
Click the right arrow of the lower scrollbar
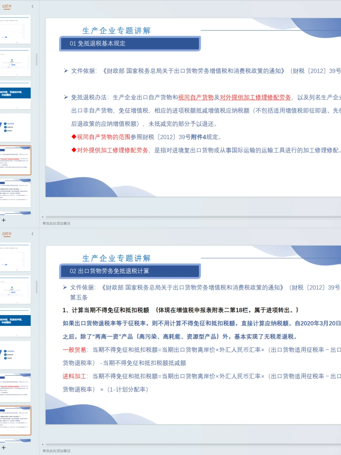pyautogui.click(x=338, y=445)
